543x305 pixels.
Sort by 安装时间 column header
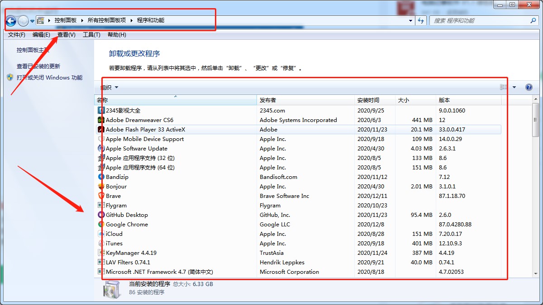tap(375, 100)
